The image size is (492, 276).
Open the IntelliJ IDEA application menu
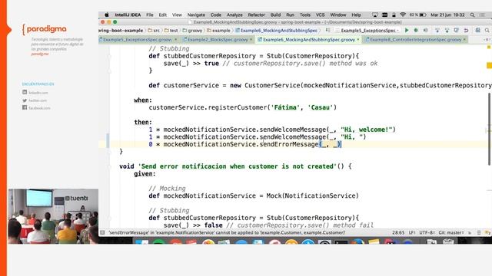click(x=128, y=15)
